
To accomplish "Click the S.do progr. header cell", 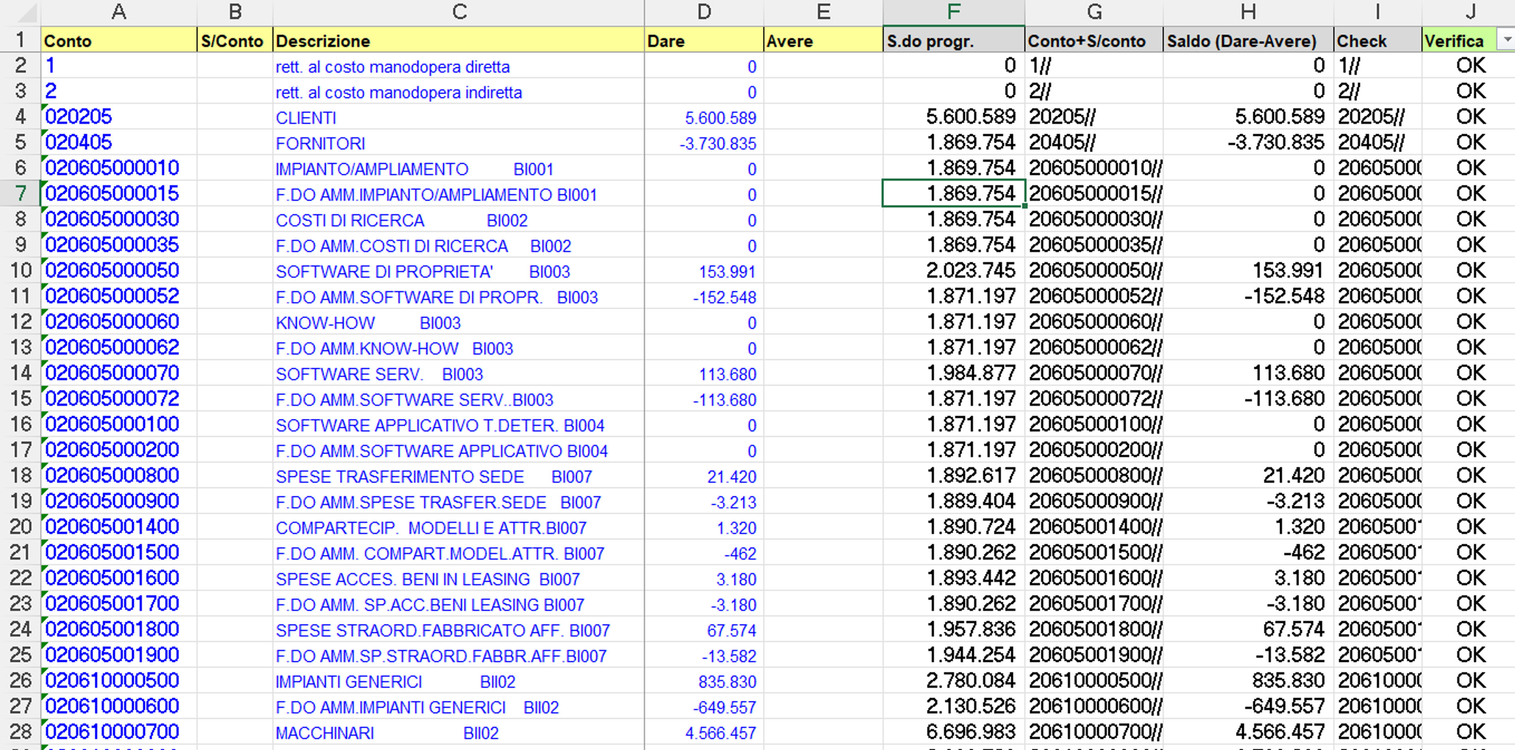I will click(x=953, y=41).
